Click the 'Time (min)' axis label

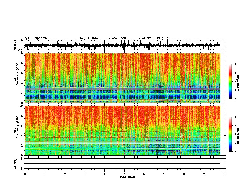[127, 177]
